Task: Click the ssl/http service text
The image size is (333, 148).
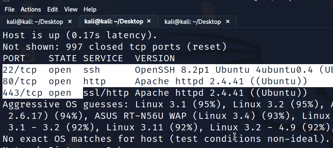Action: 106,93
